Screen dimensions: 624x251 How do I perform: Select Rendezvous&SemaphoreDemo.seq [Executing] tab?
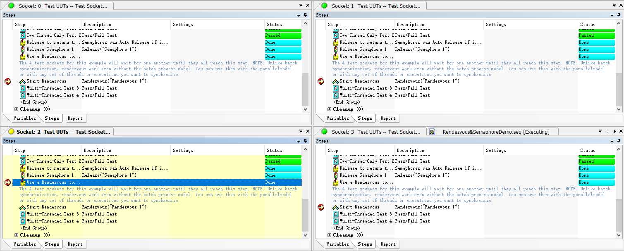(493, 132)
